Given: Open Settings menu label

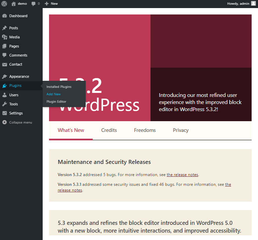Looking at the screenshot, I should pos(16,113).
